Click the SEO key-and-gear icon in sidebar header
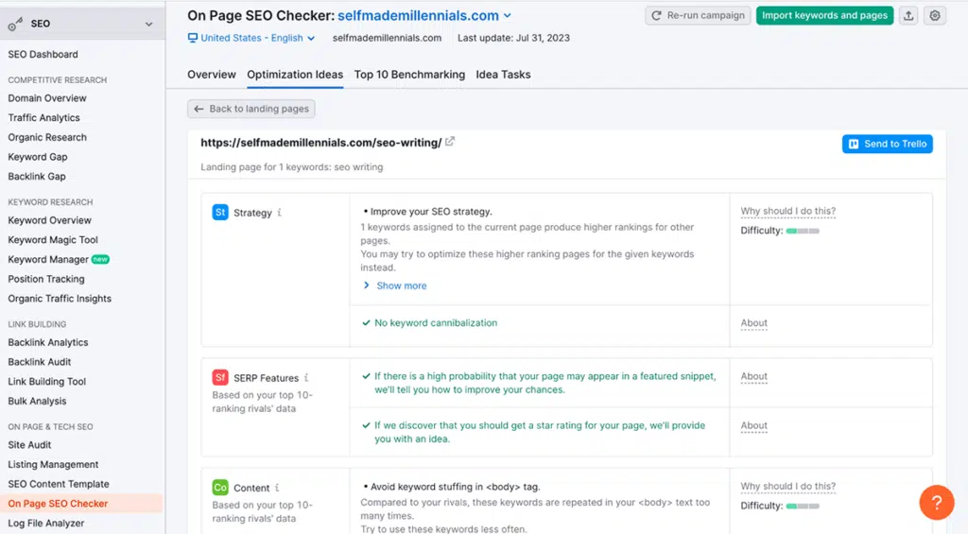 coord(15,24)
